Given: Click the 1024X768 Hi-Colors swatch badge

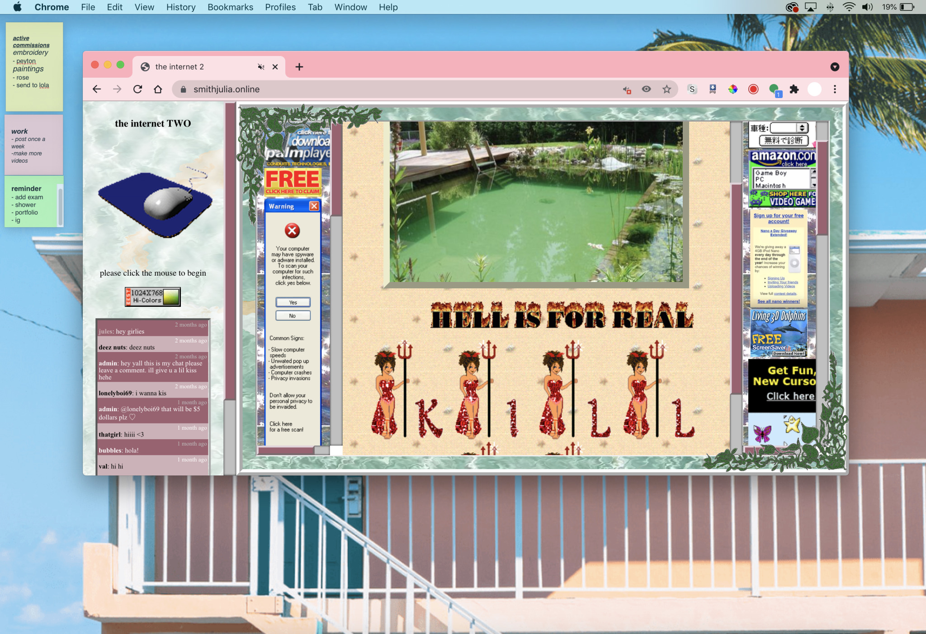Looking at the screenshot, I should coord(153,296).
